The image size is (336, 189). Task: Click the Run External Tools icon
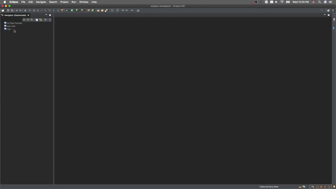pos(82,10)
